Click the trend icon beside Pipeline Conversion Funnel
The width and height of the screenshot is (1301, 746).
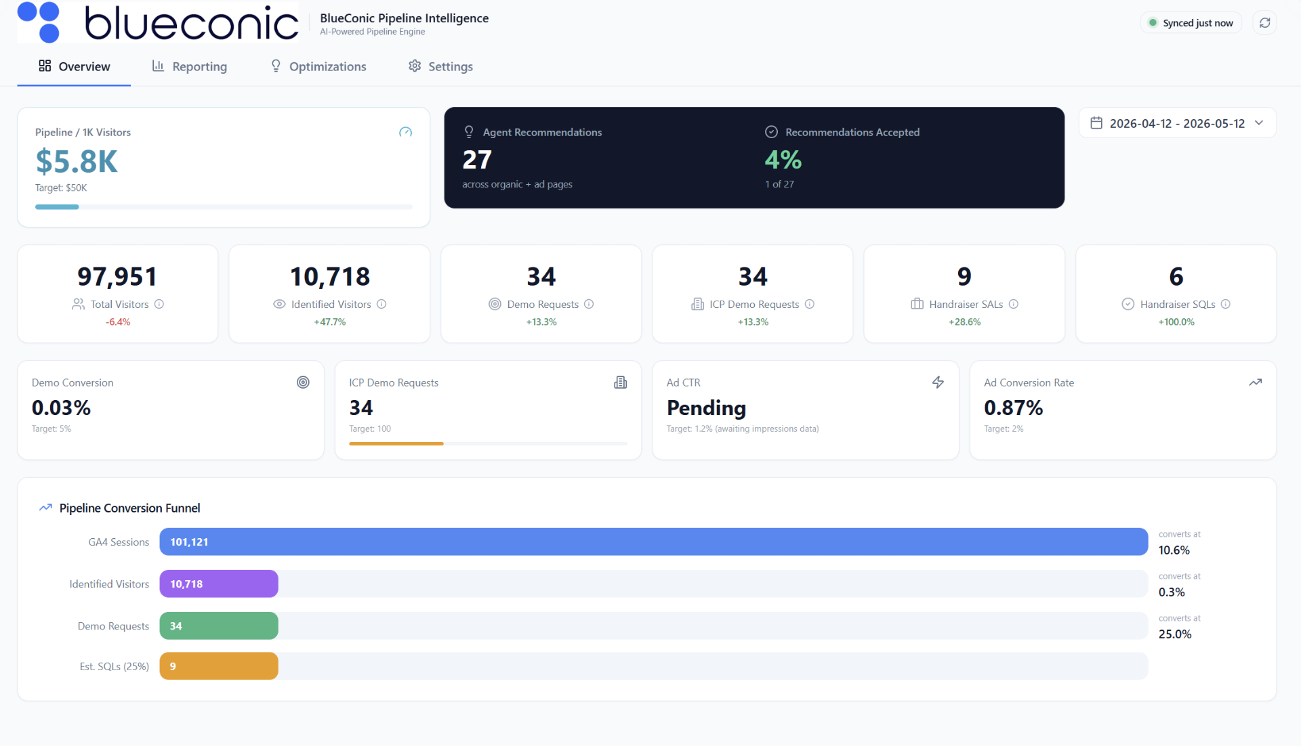pyautogui.click(x=45, y=508)
